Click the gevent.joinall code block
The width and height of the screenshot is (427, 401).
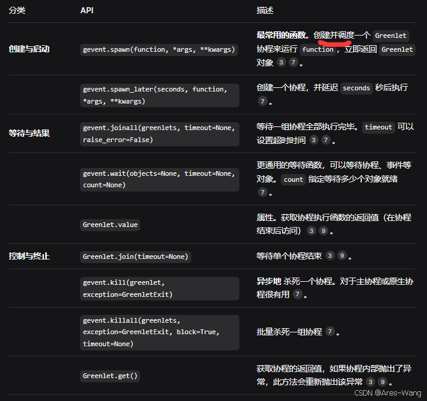click(x=159, y=134)
